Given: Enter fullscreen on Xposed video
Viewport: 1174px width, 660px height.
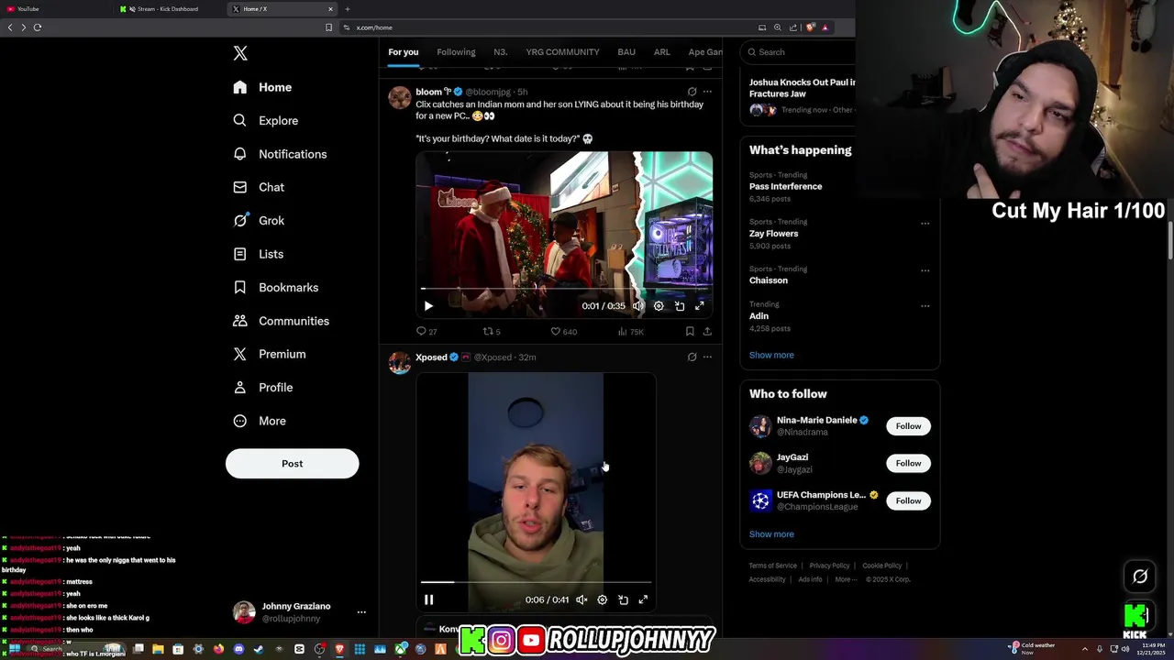Looking at the screenshot, I should [x=643, y=599].
